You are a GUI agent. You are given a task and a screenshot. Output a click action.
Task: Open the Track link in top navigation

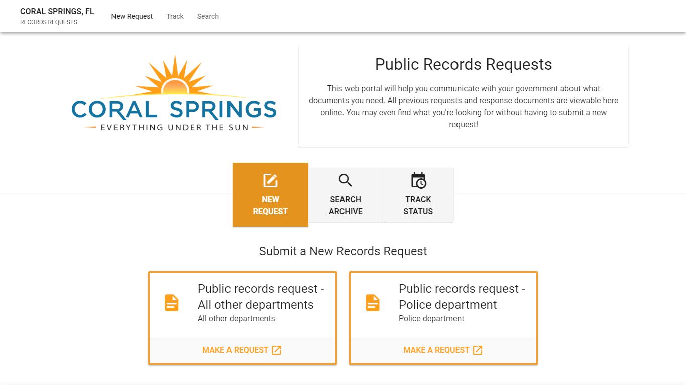[x=175, y=16]
